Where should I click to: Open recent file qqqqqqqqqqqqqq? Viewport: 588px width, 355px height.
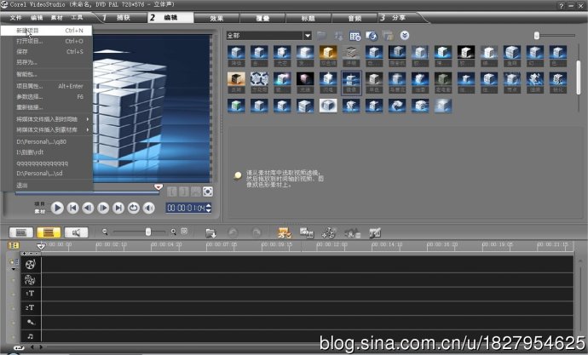click(47, 163)
